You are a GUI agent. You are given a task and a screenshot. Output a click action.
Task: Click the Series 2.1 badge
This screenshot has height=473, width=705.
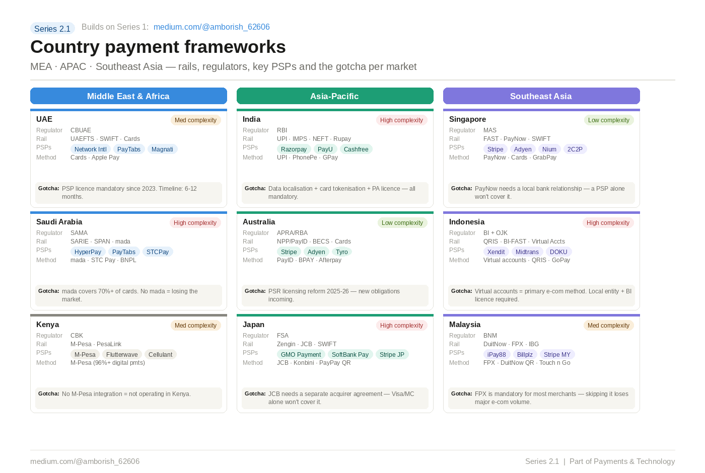tap(52, 29)
